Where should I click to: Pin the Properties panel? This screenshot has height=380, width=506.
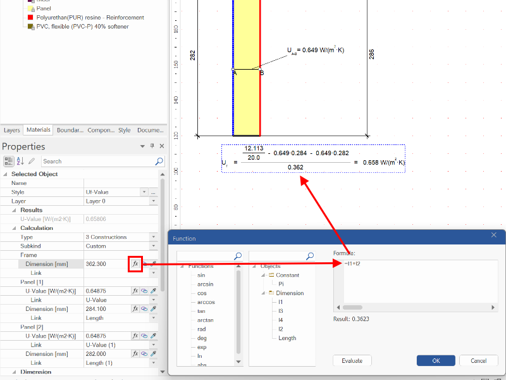coord(152,146)
